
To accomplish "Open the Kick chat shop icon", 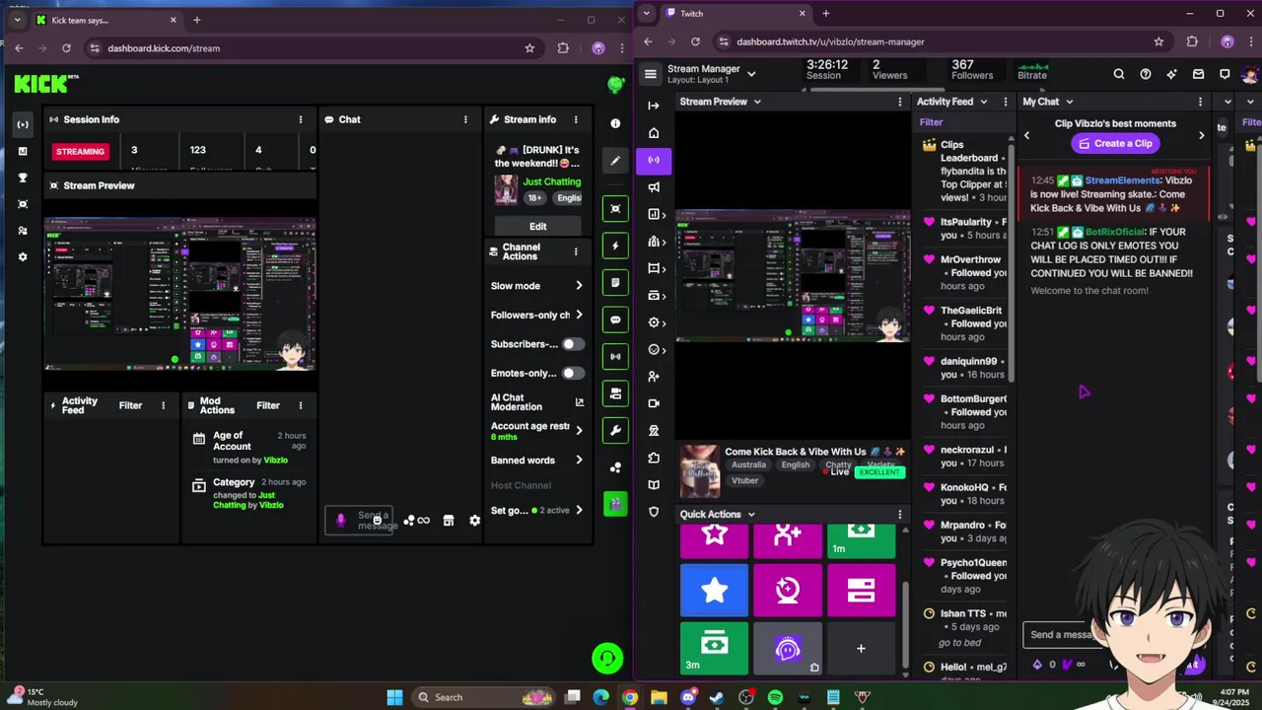I will pos(449,521).
